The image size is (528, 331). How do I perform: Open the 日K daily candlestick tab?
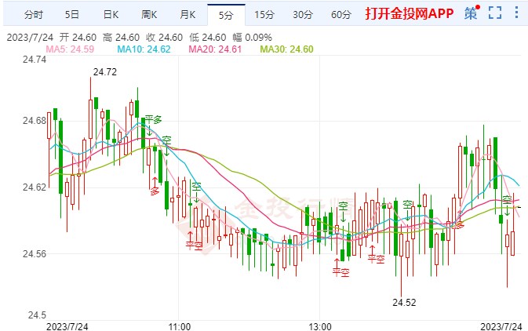pyautogui.click(x=111, y=14)
